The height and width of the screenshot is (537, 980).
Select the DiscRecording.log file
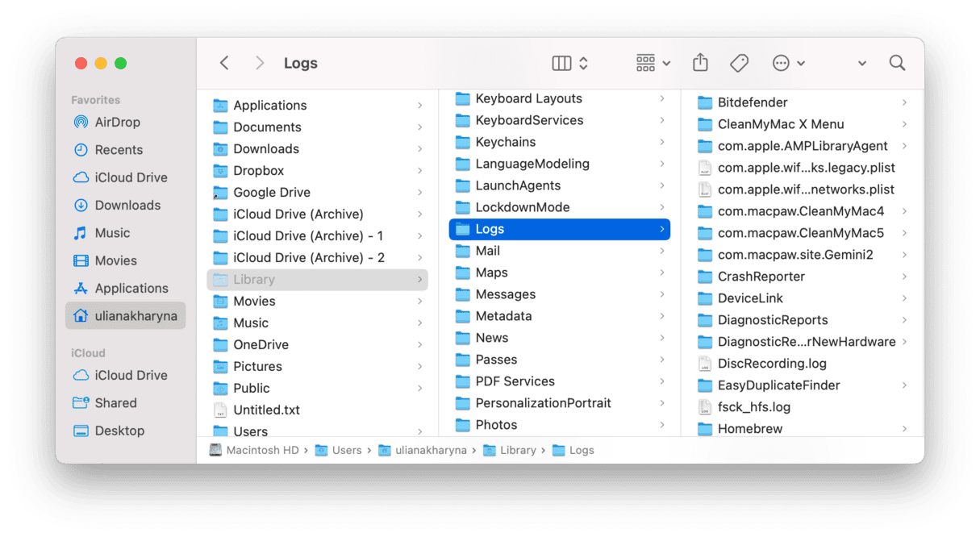click(x=802, y=364)
